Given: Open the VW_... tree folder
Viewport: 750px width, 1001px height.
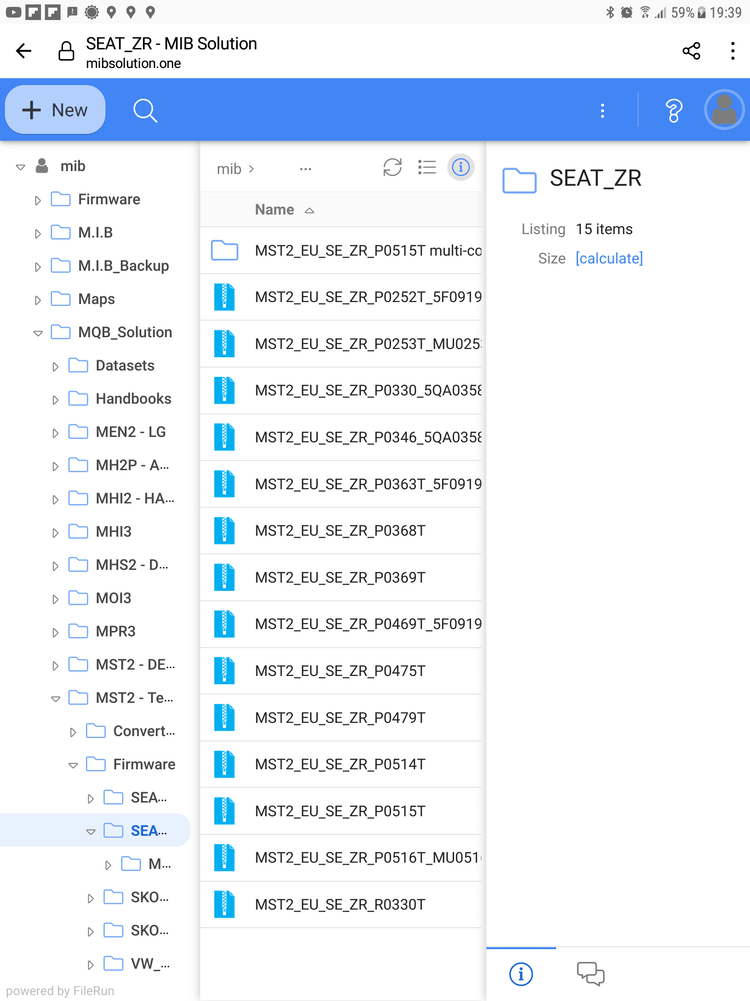Looking at the screenshot, I should tap(150, 963).
